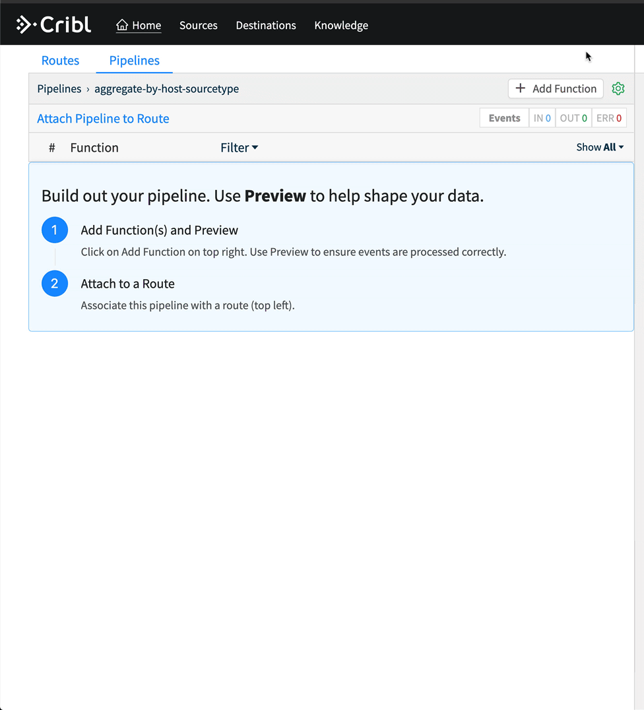Select the Pipelines tab

click(x=135, y=60)
